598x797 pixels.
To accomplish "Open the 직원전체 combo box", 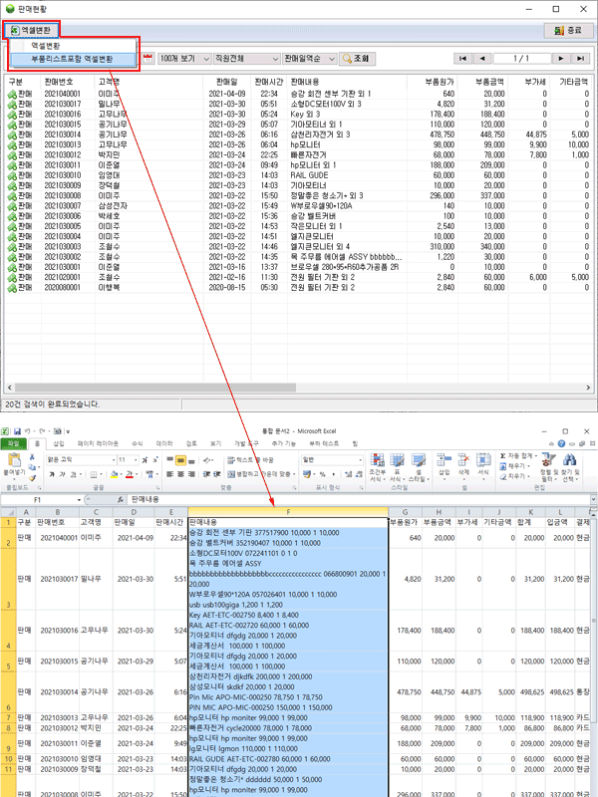I will pos(246,59).
